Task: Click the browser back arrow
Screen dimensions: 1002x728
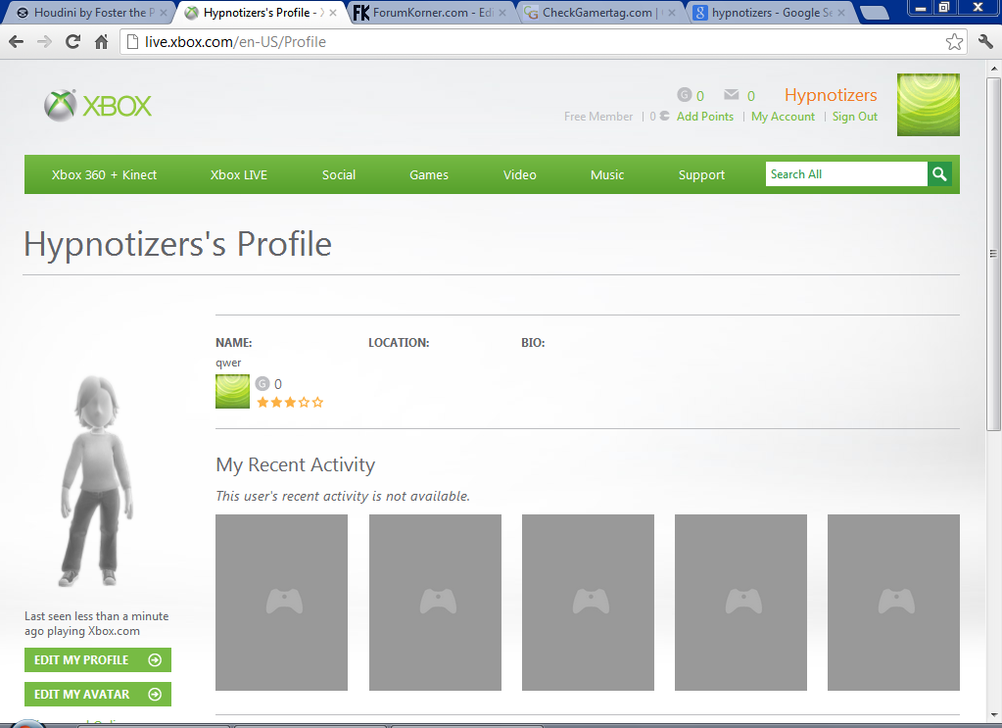Action: point(17,42)
